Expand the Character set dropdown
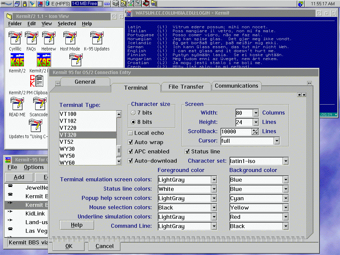 click(286, 161)
